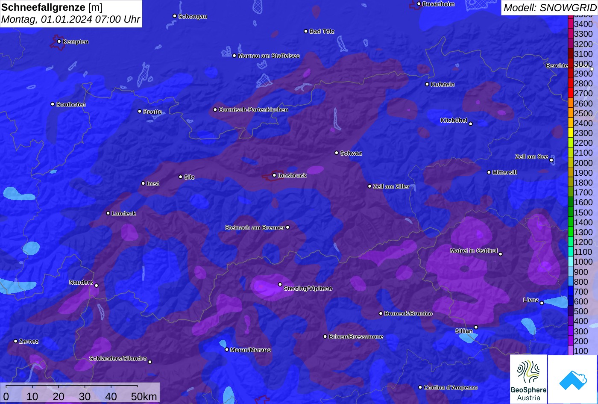This screenshot has width=598, height=404.
Task: Click the Garmisch-Partenkirchen label
Action: [253, 110]
